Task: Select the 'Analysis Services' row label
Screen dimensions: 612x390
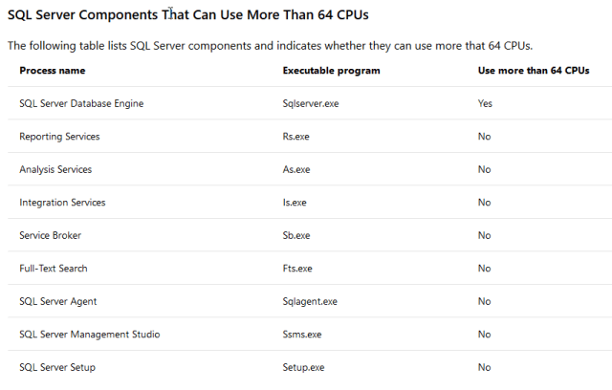Action: 55,169
